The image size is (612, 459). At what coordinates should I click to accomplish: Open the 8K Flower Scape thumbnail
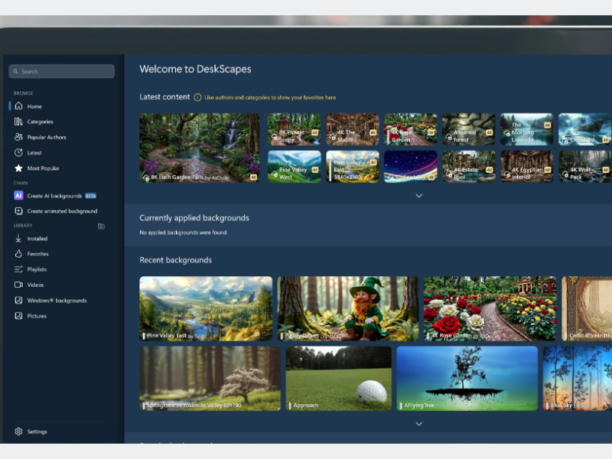click(295, 129)
